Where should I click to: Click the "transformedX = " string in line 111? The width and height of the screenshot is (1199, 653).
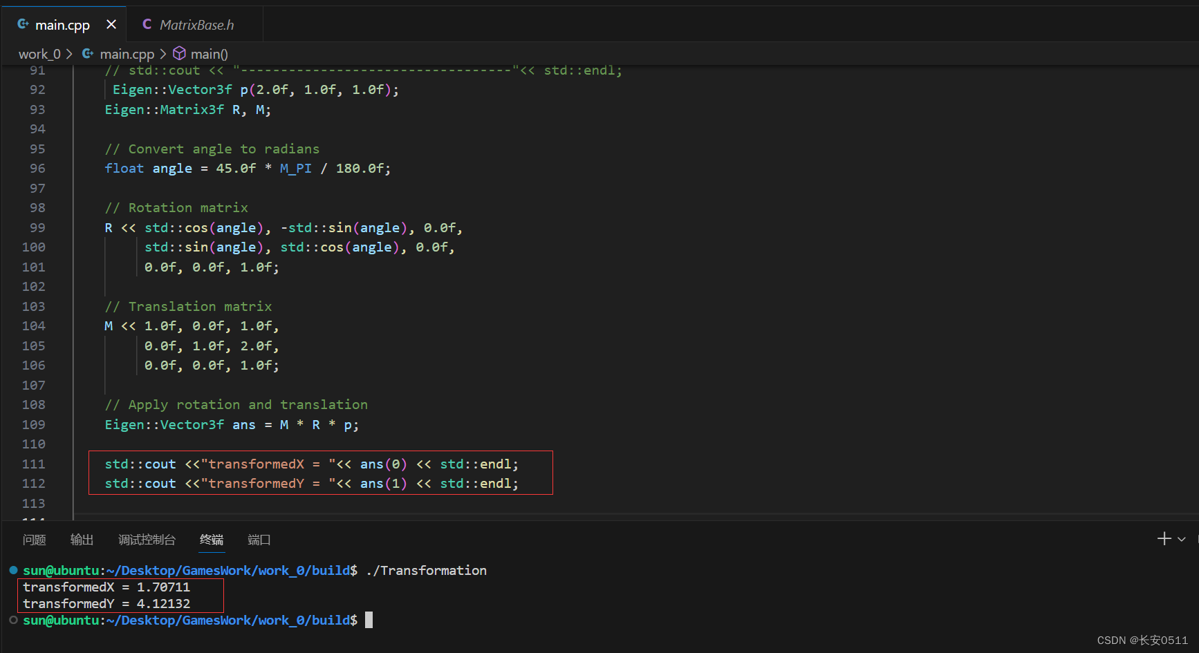tap(268, 464)
